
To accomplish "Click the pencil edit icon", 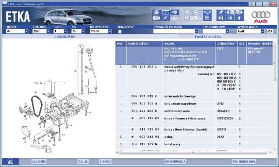I will point(165,18).
